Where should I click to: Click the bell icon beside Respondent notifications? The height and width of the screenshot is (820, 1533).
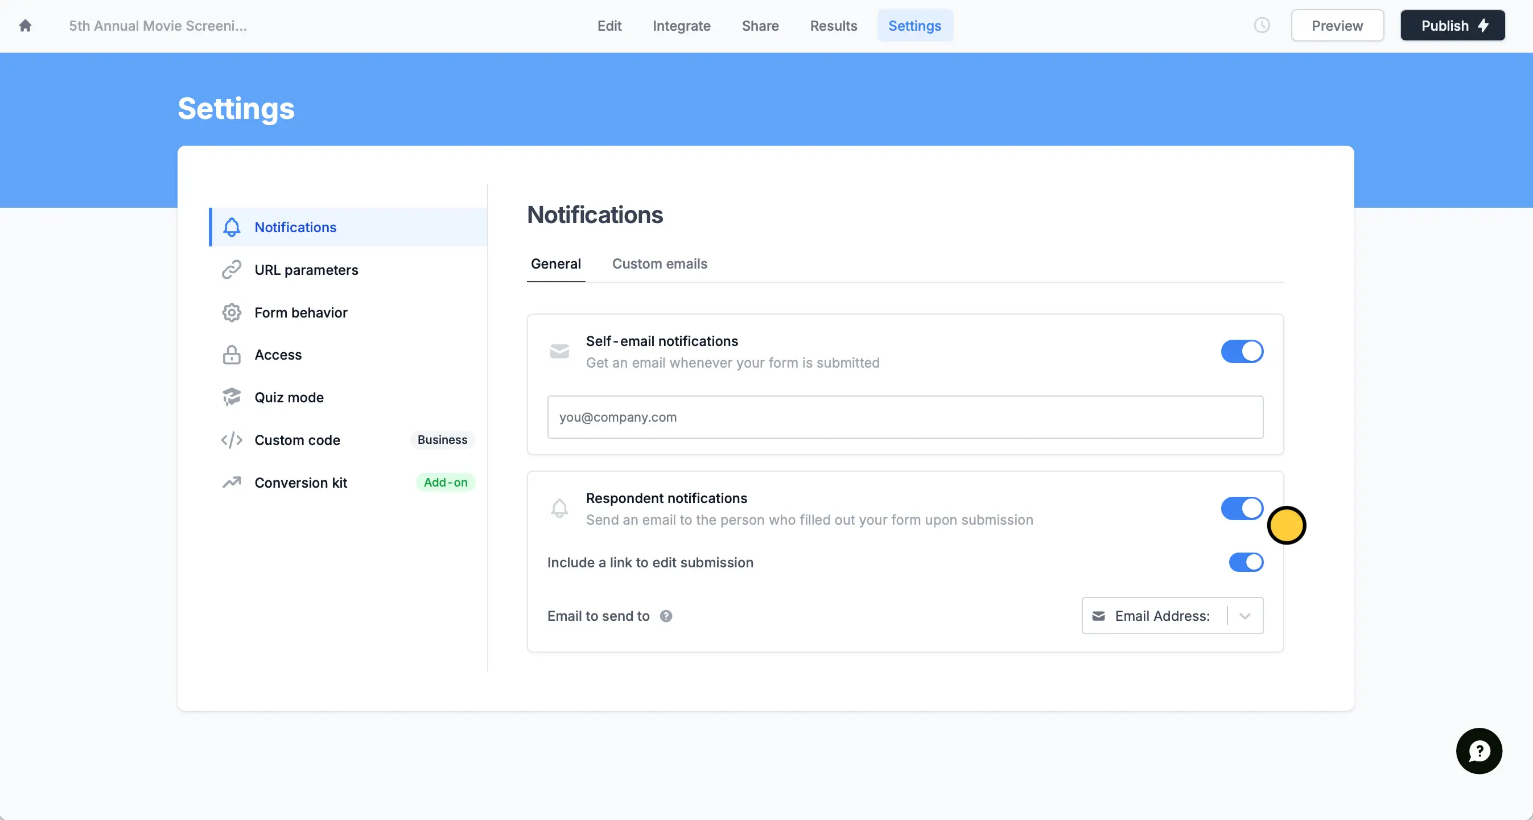(559, 509)
